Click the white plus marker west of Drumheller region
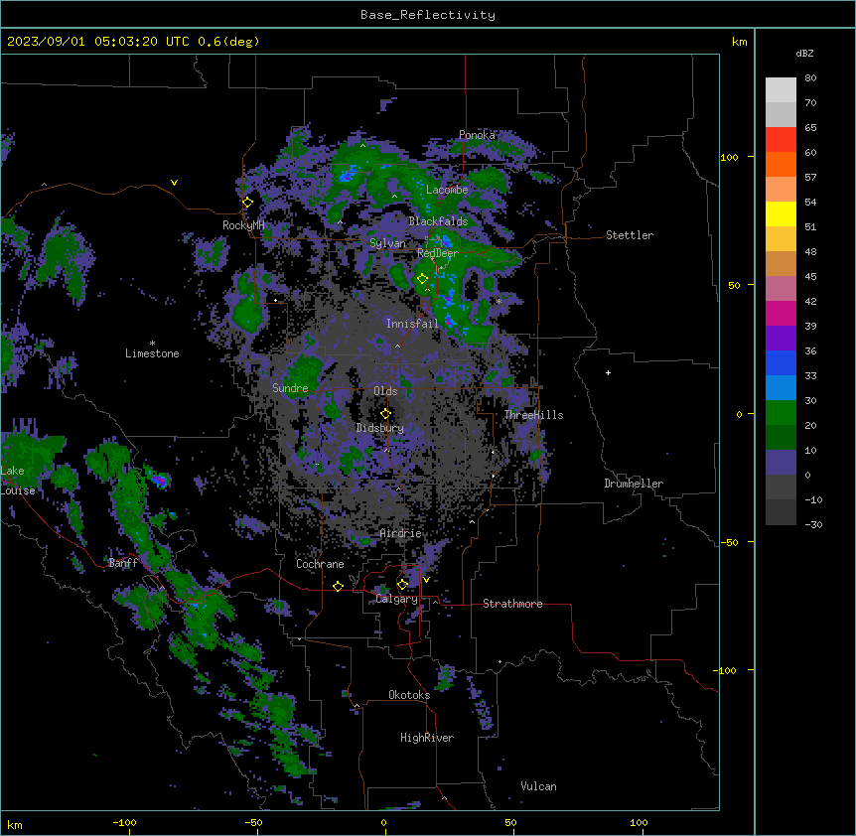Screen dimensions: 856x836 (x=608, y=372)
